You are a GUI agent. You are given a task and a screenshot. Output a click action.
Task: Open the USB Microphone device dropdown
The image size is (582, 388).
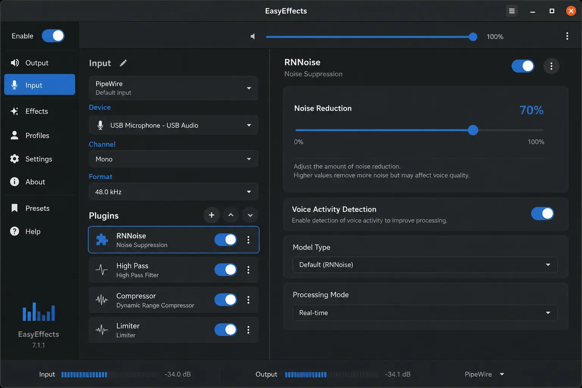click(174, 125)
